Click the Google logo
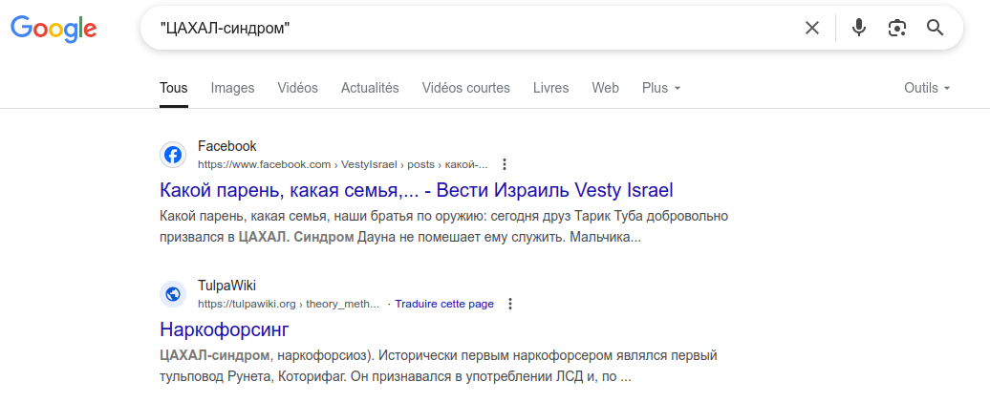The image size is (990, 403). (54, 29)
